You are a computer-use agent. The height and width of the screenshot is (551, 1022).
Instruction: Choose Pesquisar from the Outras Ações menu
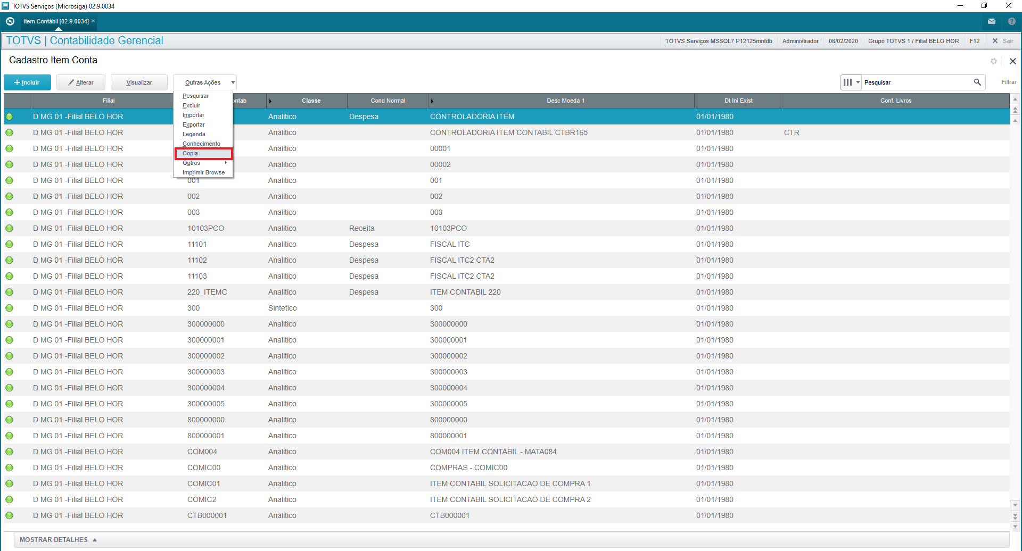click(195, 96)
